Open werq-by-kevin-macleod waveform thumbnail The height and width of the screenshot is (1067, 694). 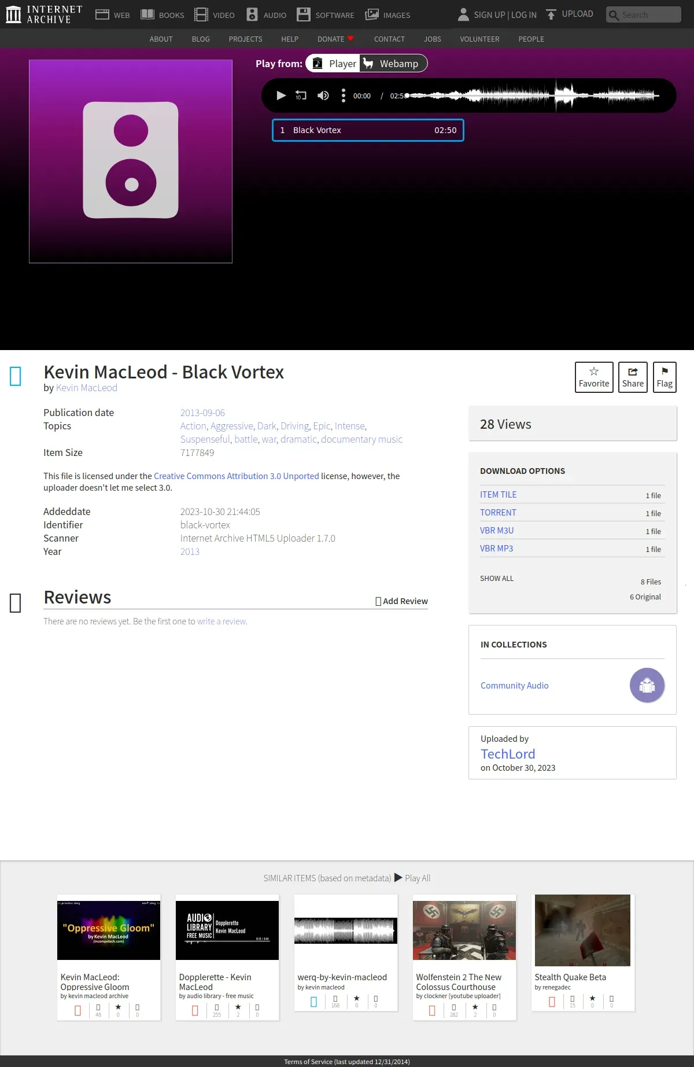pyautogui.click(x=346, y=930)
